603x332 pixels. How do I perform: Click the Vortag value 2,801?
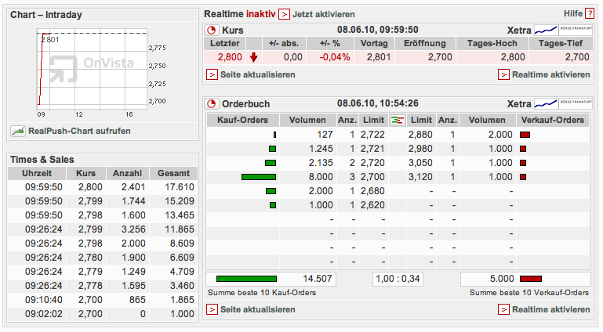click(x=379, y=57)
